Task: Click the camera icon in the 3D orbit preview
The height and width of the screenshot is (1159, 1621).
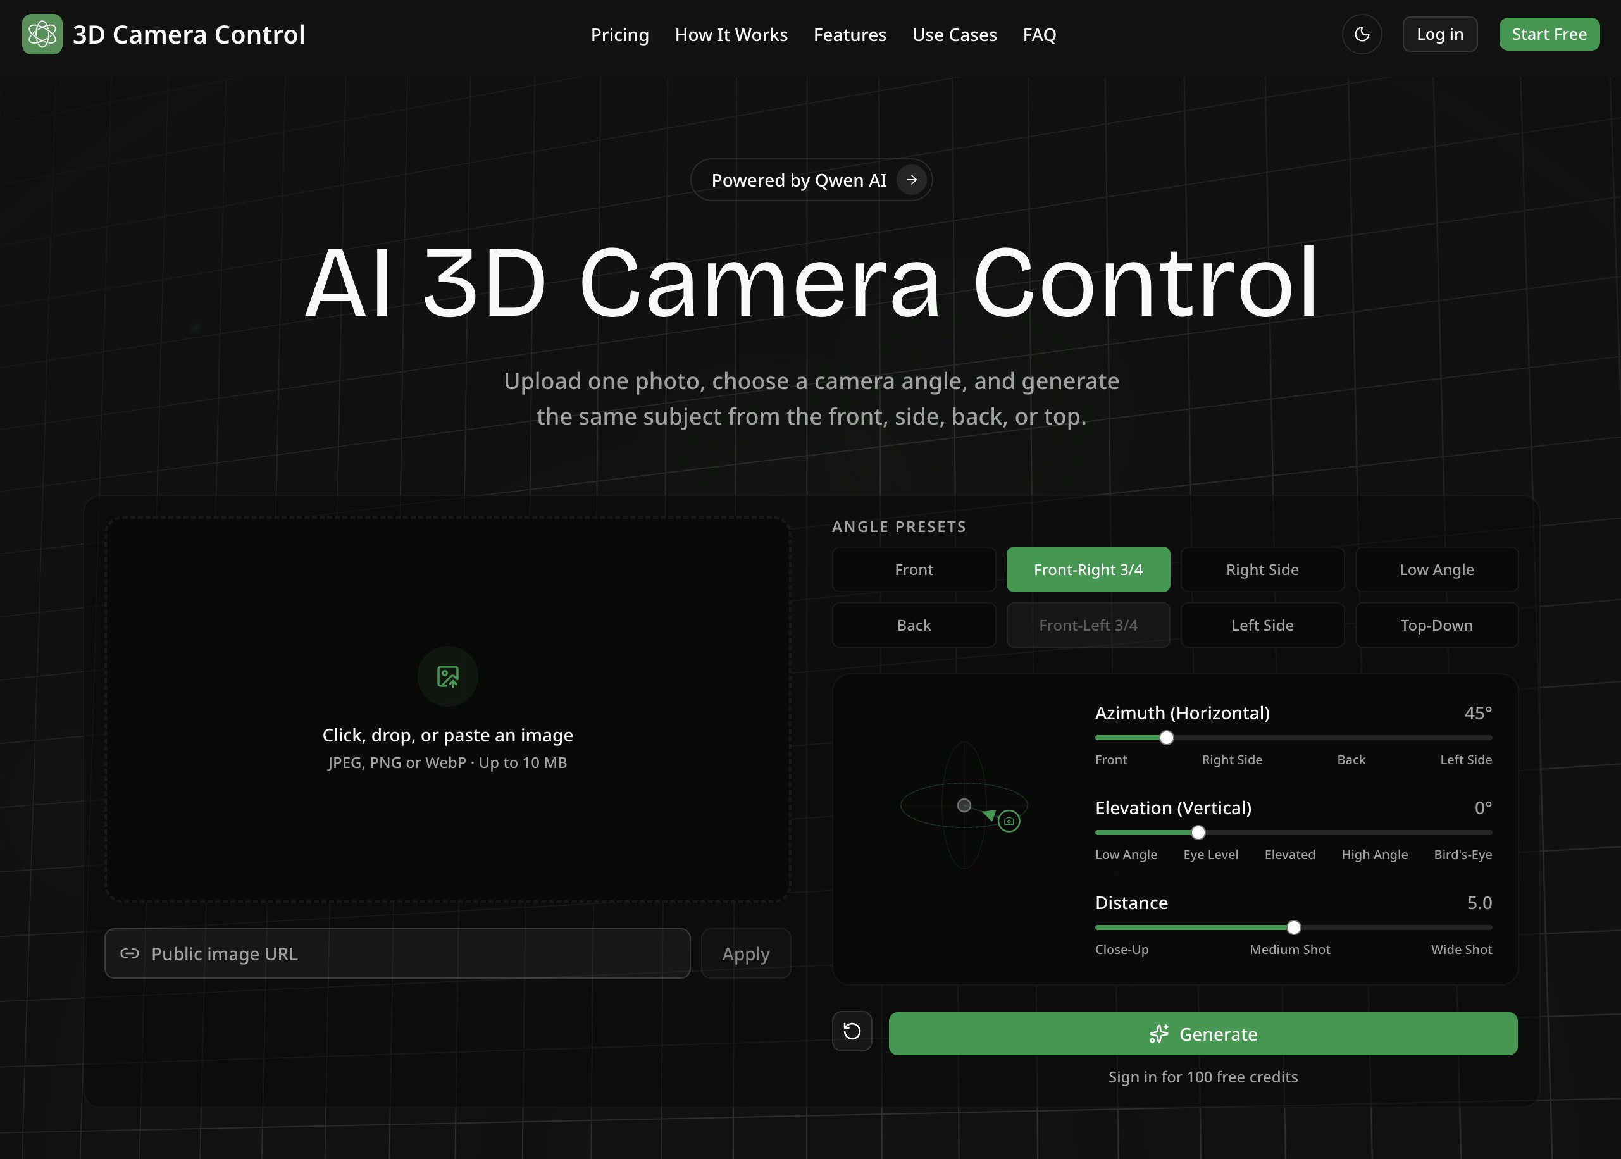Action: [1009, 821]
